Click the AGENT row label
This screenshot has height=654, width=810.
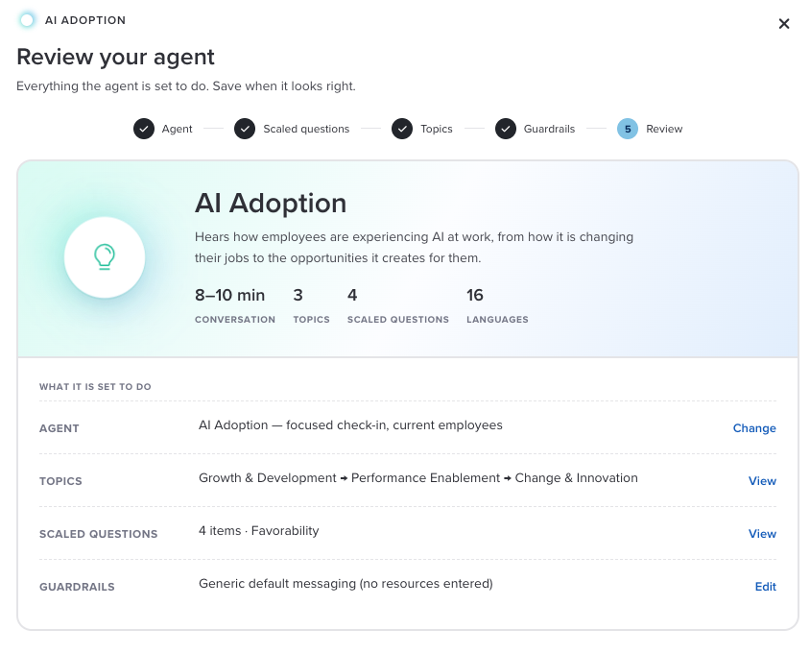pos(60,428)
